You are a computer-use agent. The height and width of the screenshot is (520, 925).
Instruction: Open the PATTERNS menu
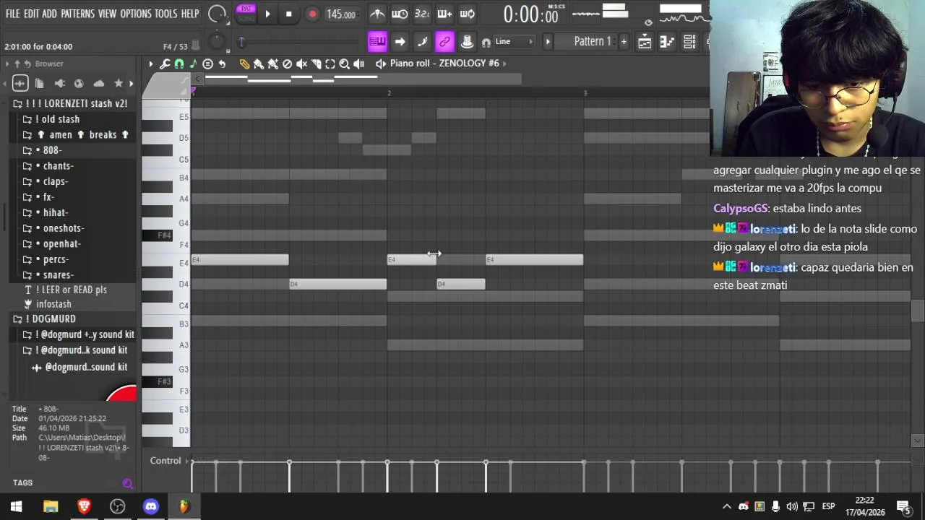click(77, 14)
